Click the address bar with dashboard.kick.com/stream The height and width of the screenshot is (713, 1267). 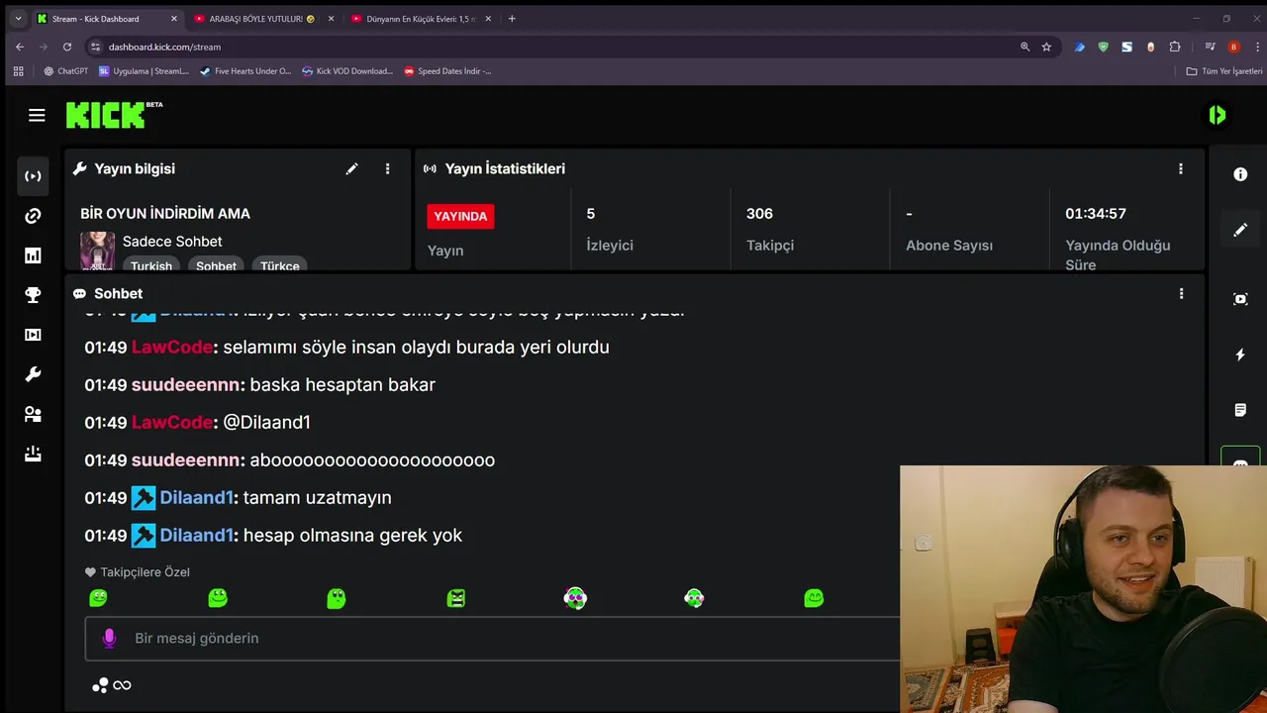click(554, 47)
